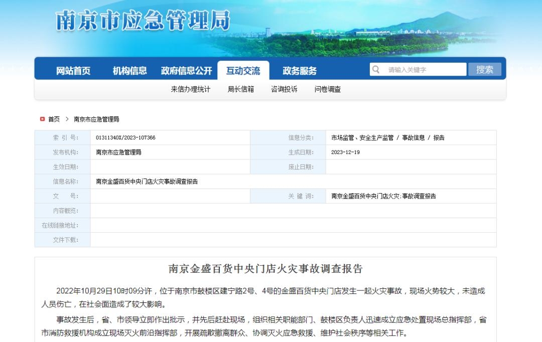Select 咨询投诉 in the submenu
This screenshot has width=542, height=342.
[284, 89]
